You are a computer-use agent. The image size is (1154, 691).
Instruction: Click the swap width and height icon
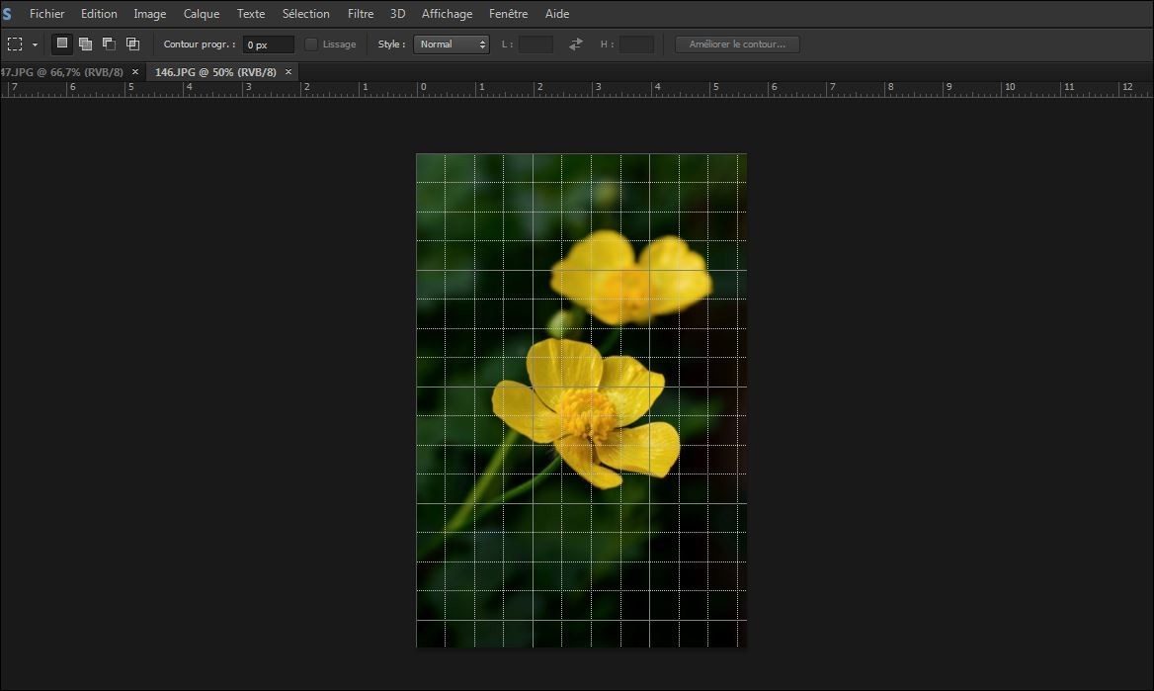tap(576, 44)
